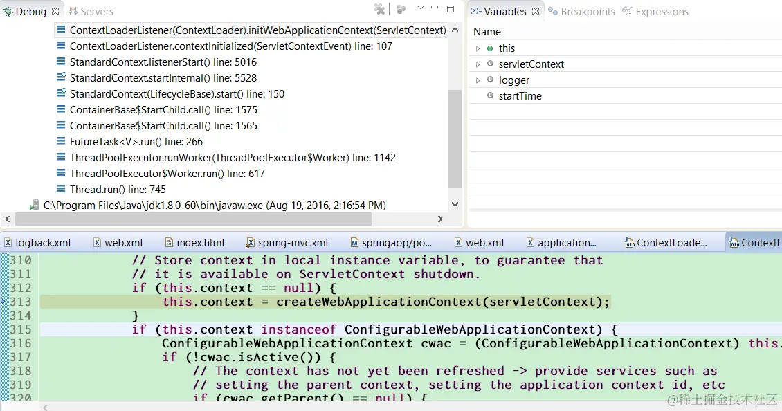Click the javaw.exe process icon
The height and width of the screenshot is (411, 782).
[34, 205]
